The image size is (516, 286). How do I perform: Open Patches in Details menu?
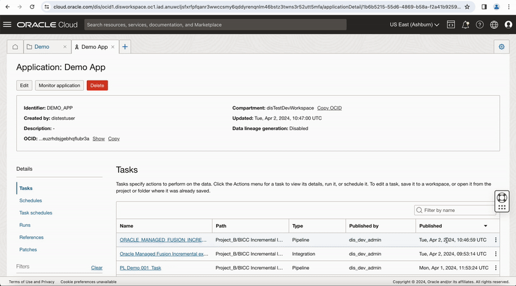pos(28,249)
